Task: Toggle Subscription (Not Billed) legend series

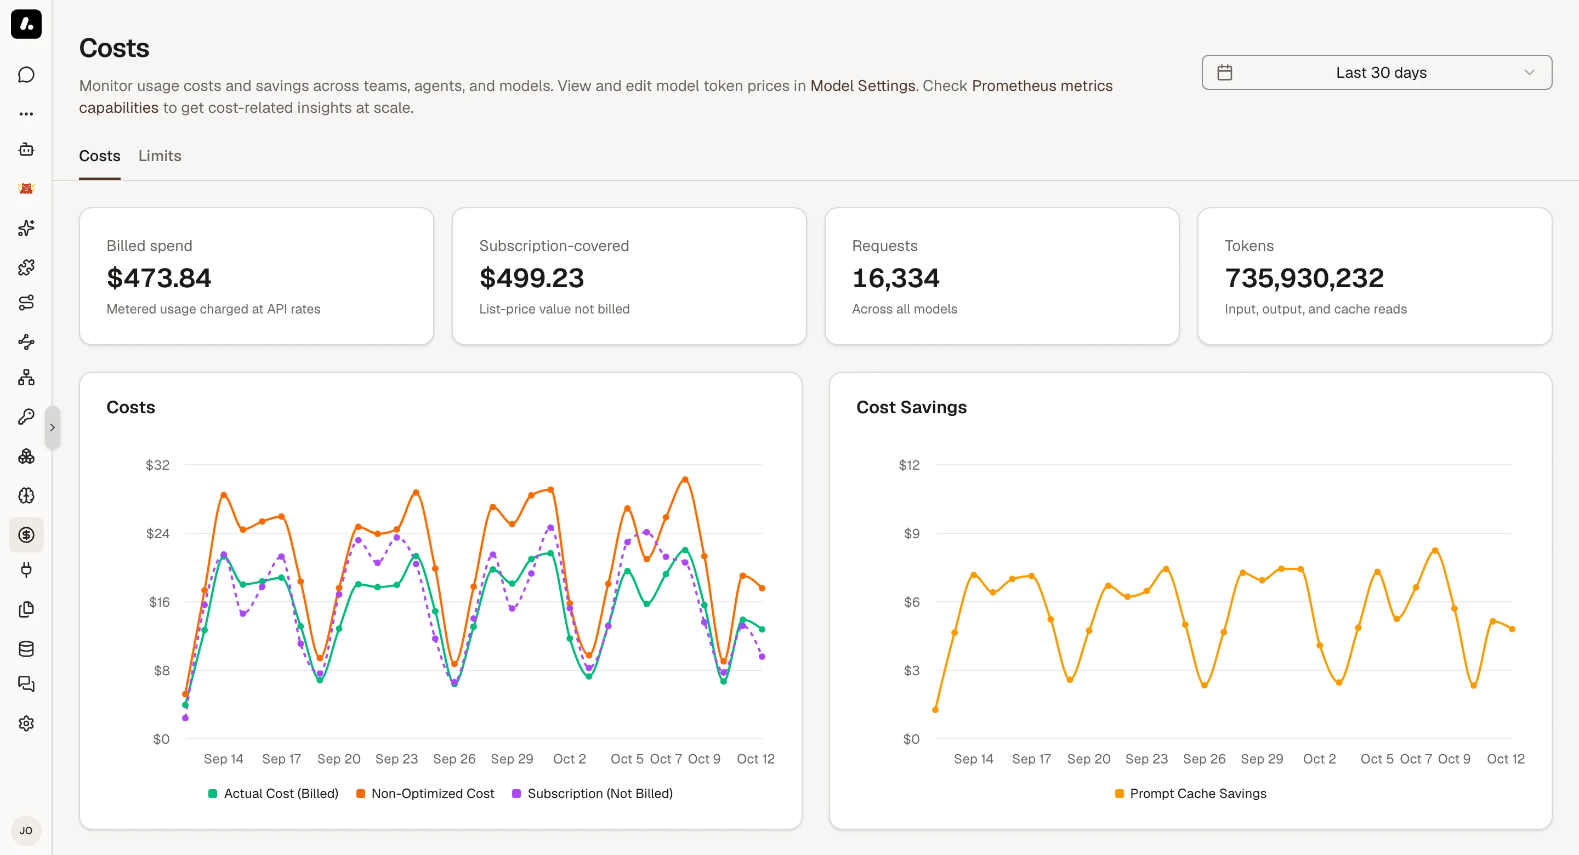Action: (x=592, y=793)
